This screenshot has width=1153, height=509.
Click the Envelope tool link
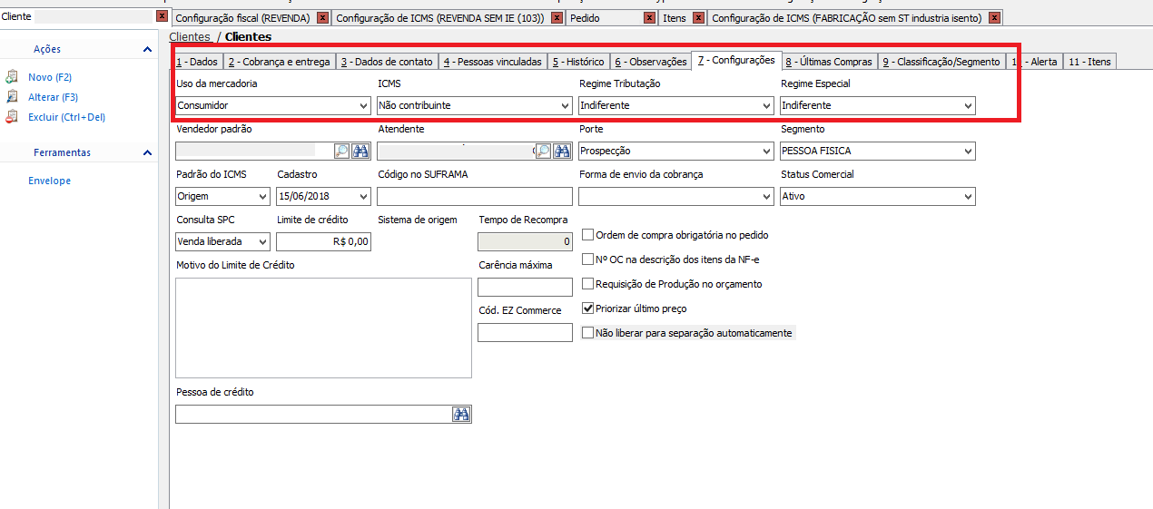click(49, 181)
